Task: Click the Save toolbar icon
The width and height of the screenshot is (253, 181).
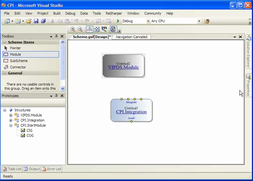Action: pos(36,21)
